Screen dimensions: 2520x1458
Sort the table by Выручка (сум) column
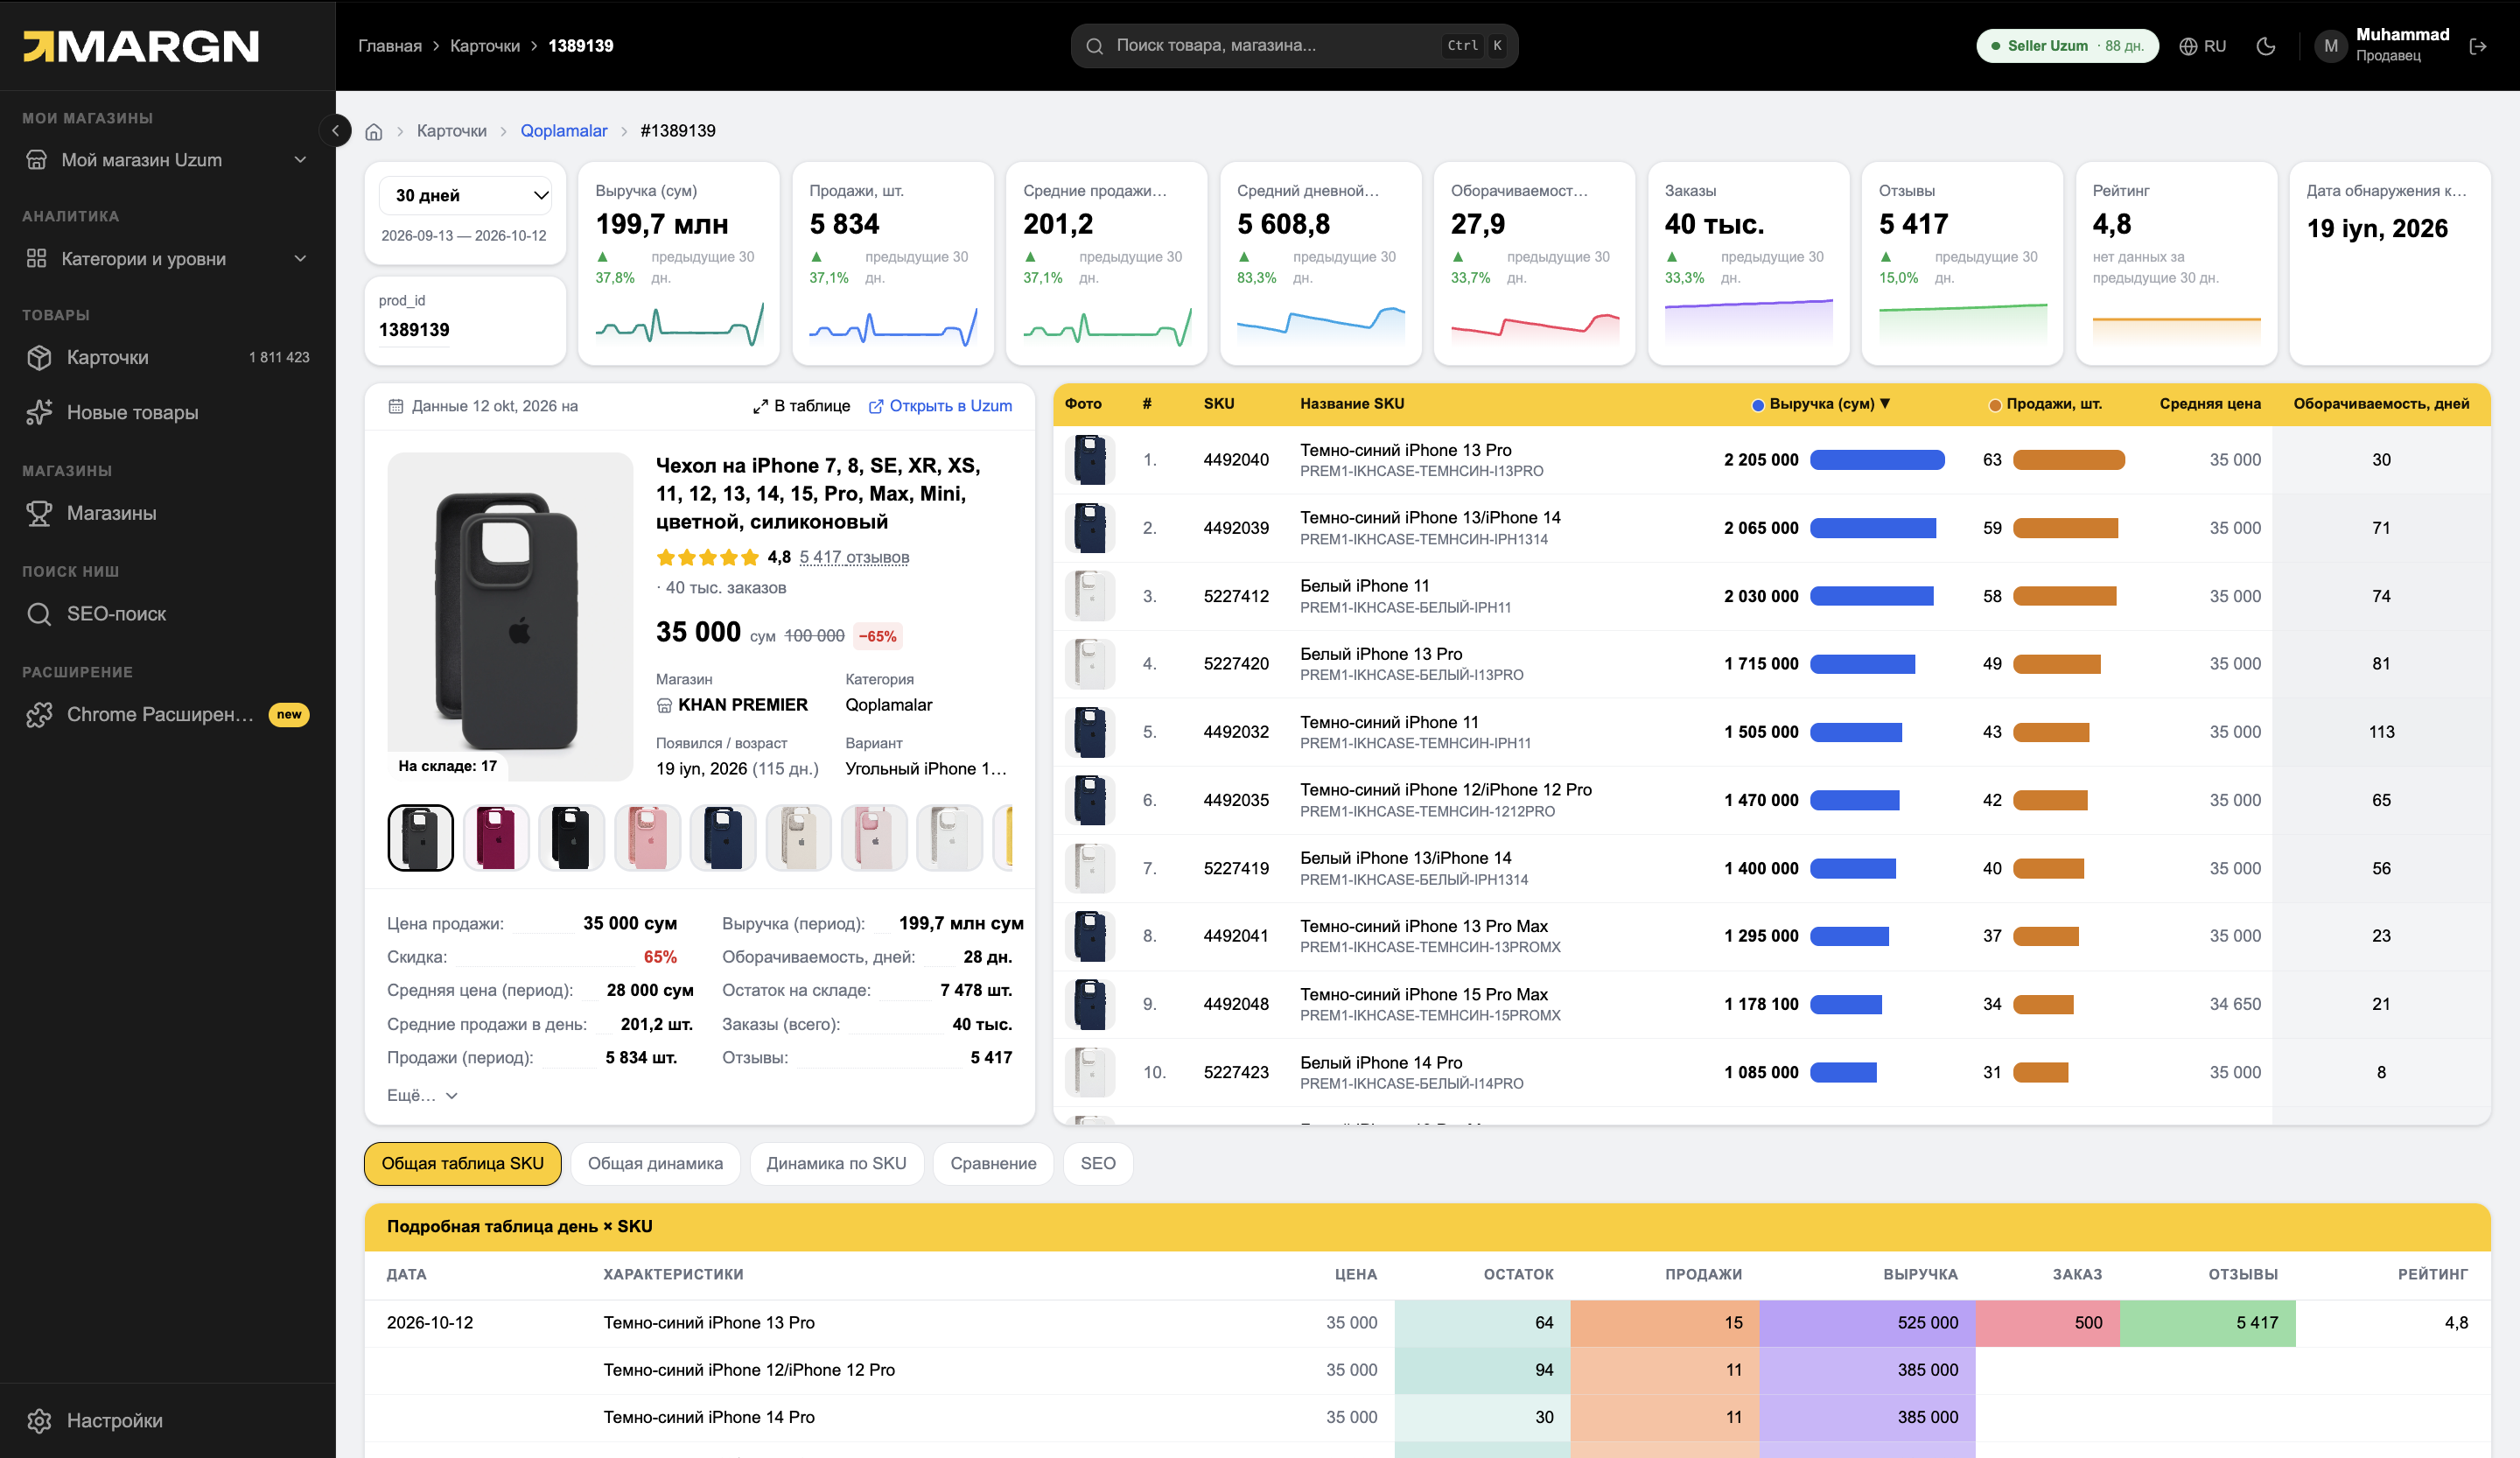click(x=1821, y=404)
